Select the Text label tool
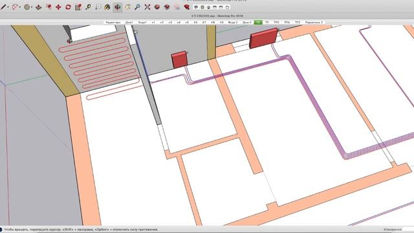This screenshot has height=233, width=414. click(x=98, y=7)
